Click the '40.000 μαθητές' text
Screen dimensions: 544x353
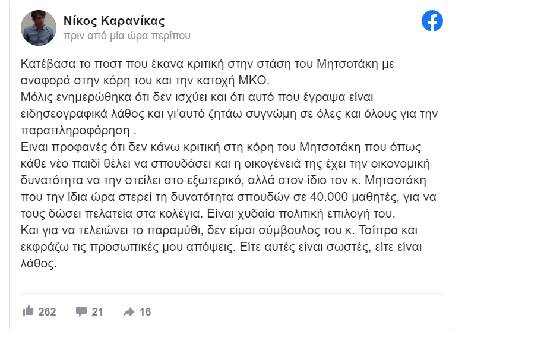[x=355, y=197]
